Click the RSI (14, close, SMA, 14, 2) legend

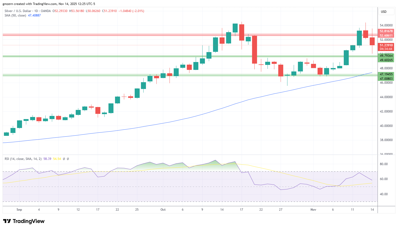pos(23,159)
